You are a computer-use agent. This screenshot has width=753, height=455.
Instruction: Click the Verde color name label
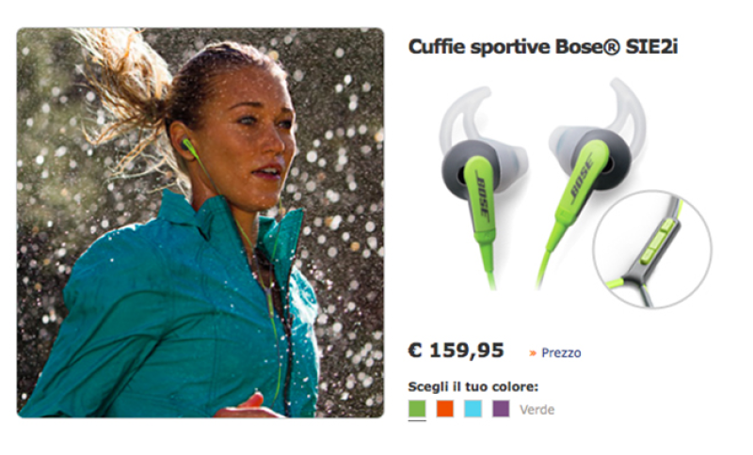537,410
